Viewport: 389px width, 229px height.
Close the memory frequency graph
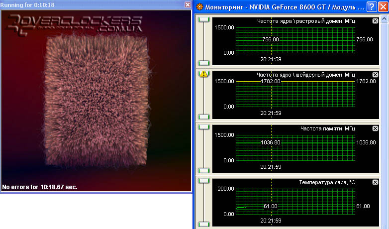pos(375,128)
